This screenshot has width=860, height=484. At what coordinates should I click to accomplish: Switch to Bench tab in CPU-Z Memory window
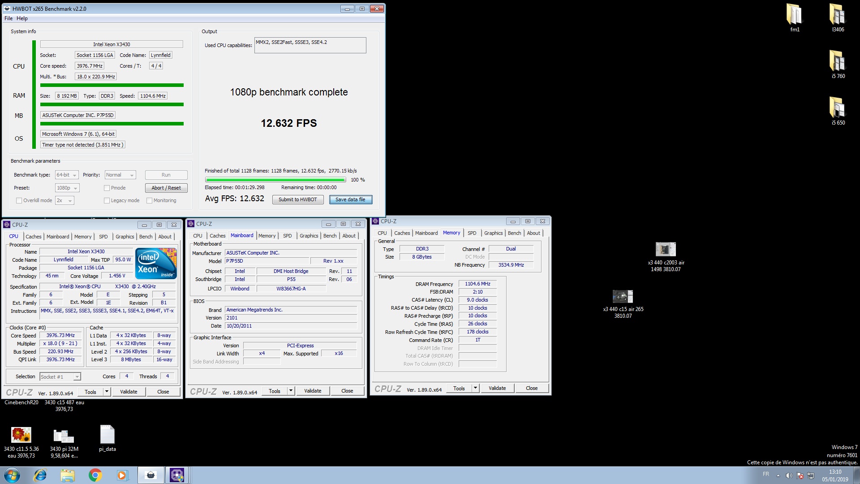point(514,233)
